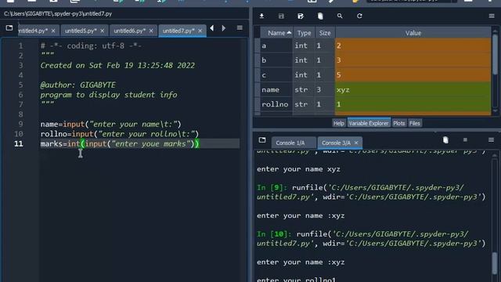
Task: Click the In [9] runfile console line
Action: pos(371,192)
